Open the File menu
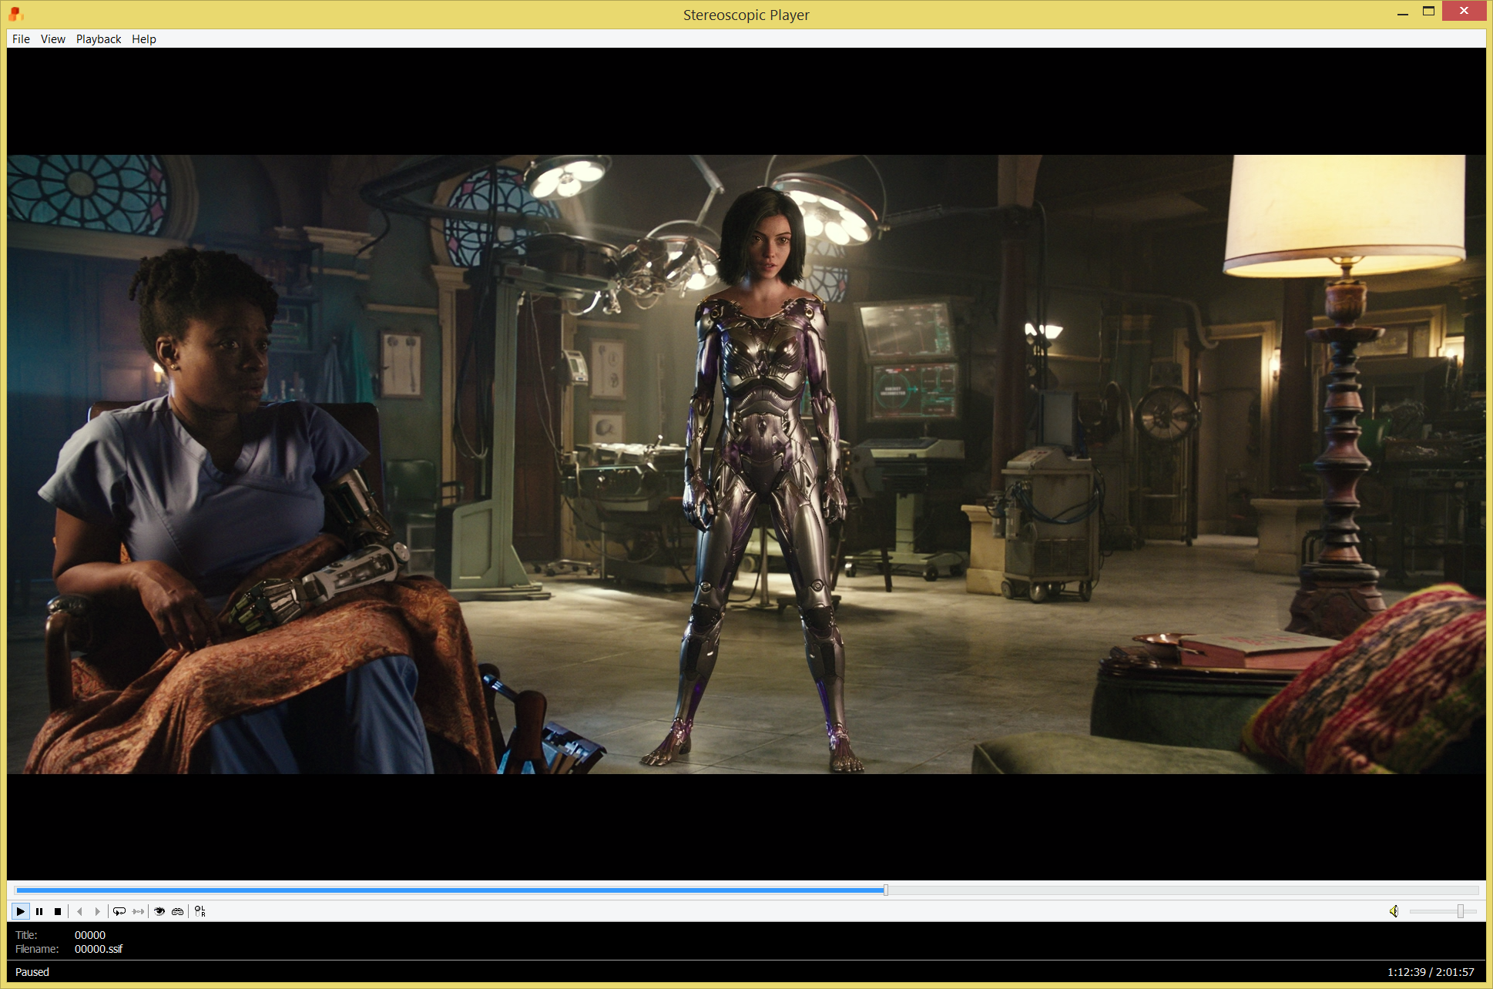The height and width of the screenshot is (989, 1493). tap(21, 39)
